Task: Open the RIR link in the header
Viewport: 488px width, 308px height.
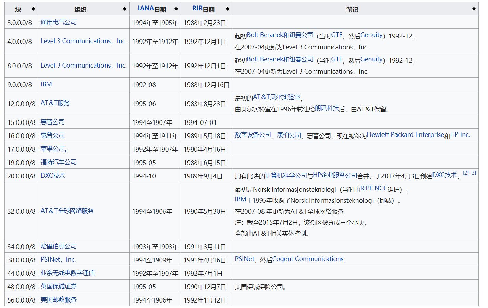Action: [197, 8]
